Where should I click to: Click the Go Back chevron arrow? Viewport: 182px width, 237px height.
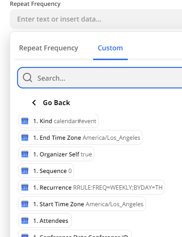click(x=34, y=103)
